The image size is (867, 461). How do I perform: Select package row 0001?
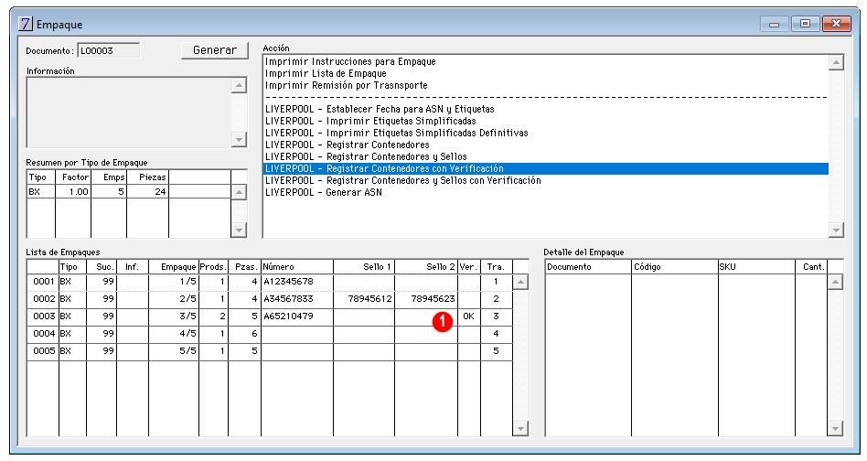click(270, 282)
